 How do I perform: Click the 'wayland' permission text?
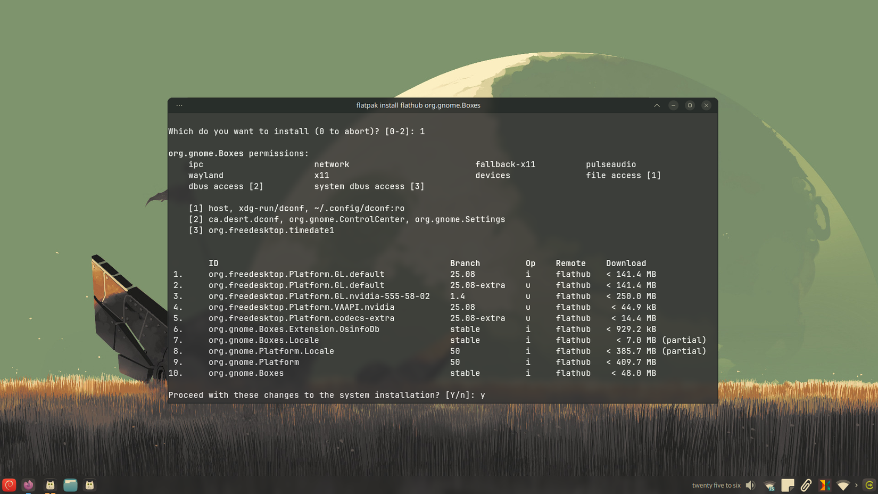pos(206,176)
